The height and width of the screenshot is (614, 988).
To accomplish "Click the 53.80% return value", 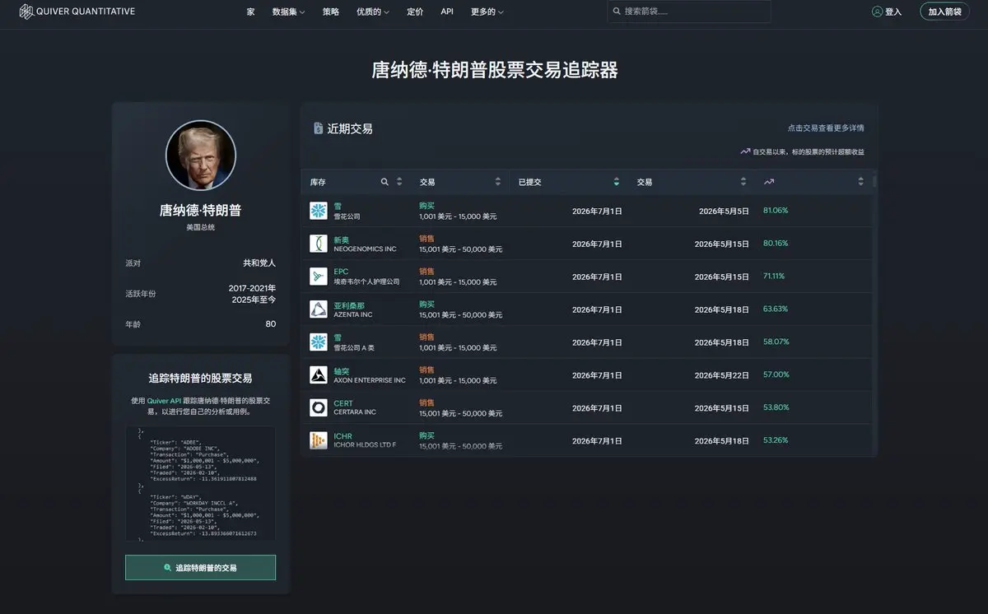I will [776, 408].
